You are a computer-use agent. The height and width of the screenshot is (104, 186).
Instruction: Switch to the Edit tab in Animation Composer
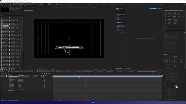pyautogui.click(x=121, y=9)
